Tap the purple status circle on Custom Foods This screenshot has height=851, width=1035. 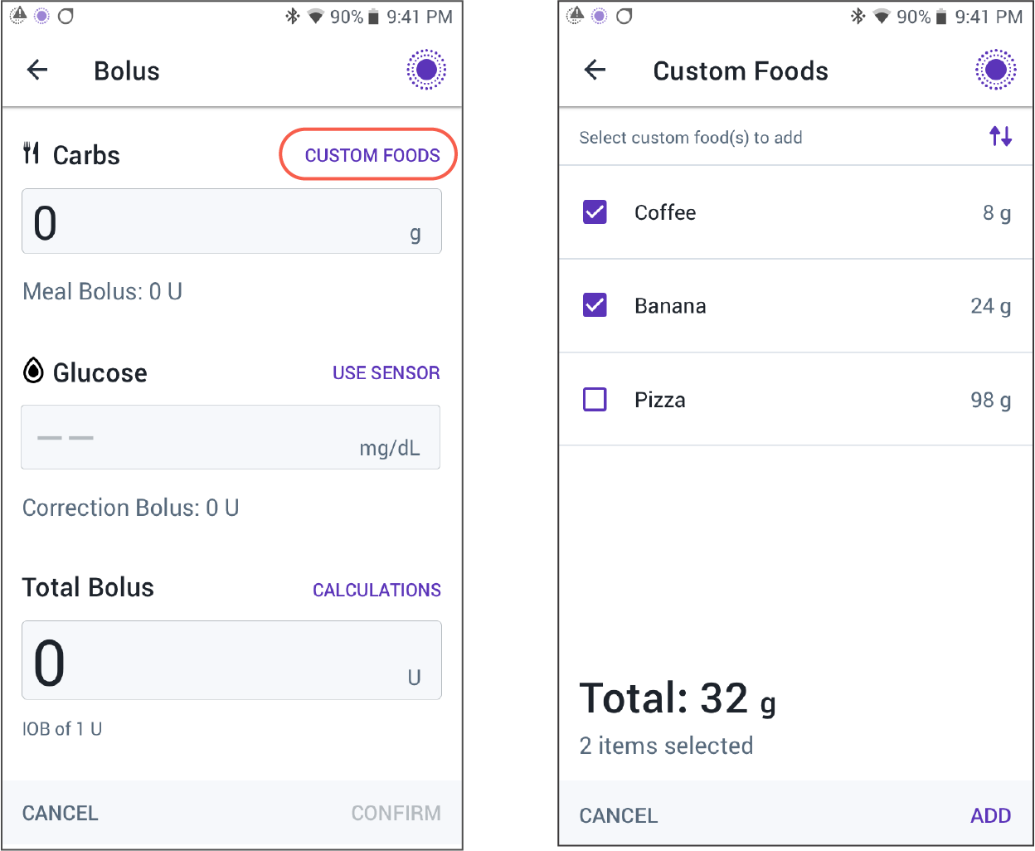coord(995,70)
